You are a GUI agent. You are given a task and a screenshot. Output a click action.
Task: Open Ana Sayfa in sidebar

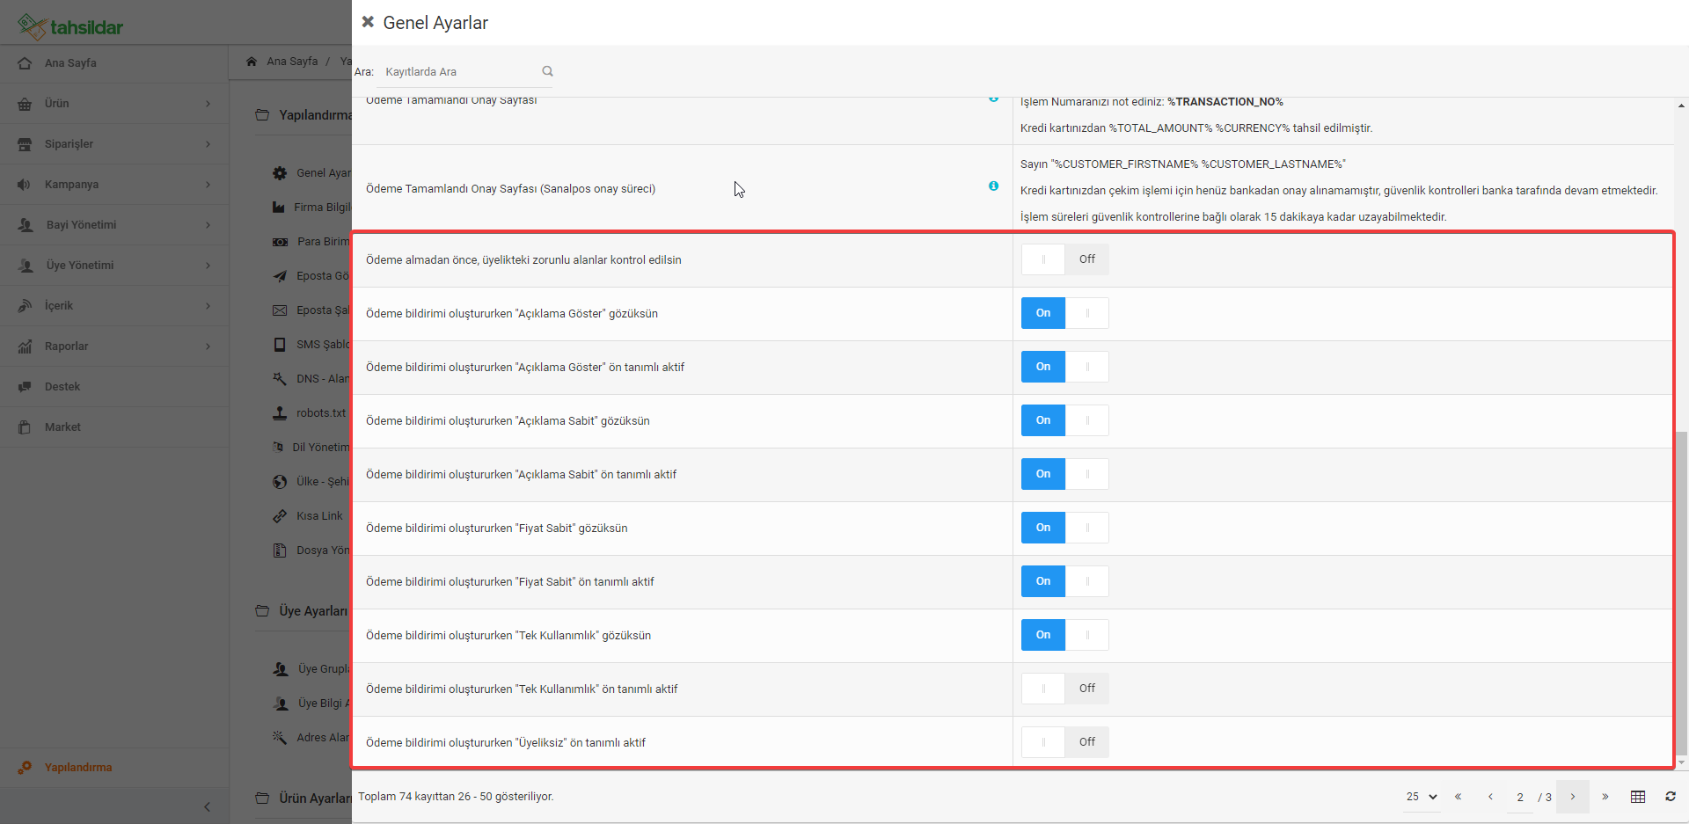click(x=114, y=63)
